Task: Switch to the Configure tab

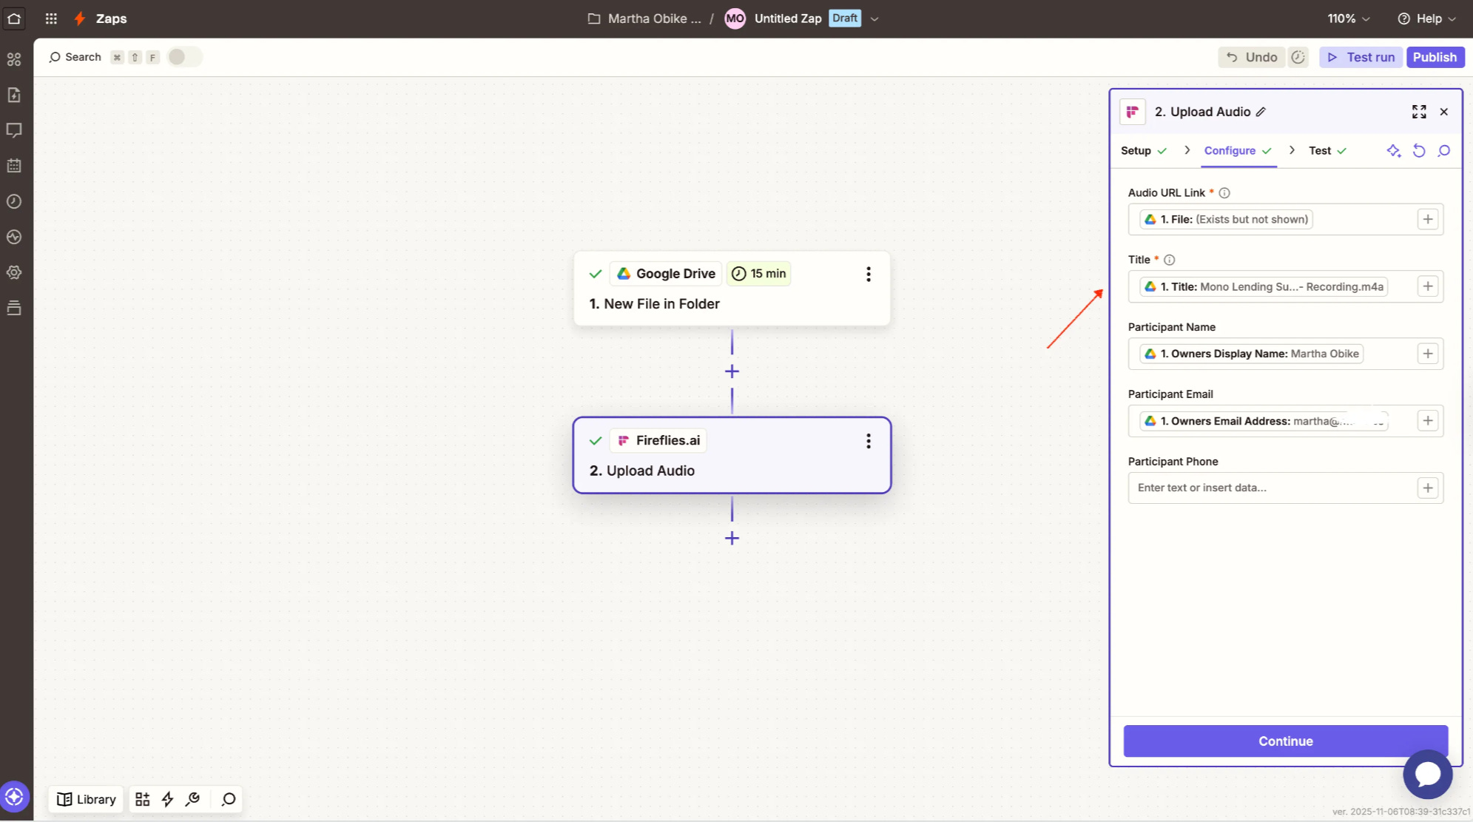Action: [x=1238, y=150]
